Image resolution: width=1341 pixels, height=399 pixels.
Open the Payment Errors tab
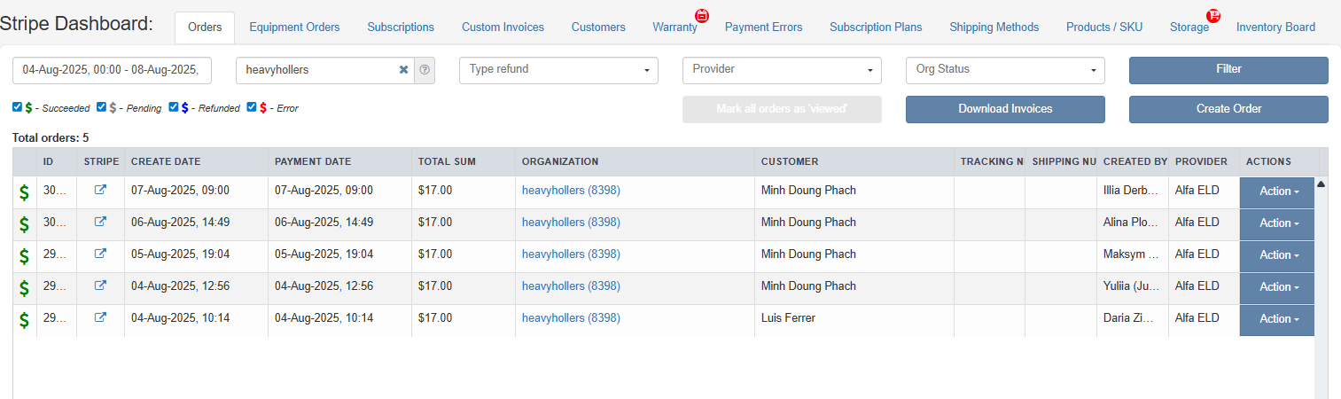[763, 27]
